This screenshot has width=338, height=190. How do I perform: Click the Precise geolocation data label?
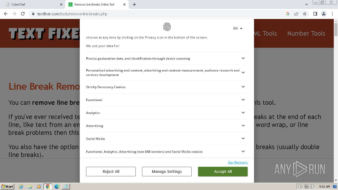tap(138, 59)
